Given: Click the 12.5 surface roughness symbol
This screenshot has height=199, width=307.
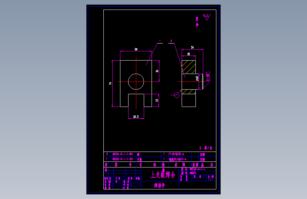Looking at the screenshot, I should click(206, 17).
